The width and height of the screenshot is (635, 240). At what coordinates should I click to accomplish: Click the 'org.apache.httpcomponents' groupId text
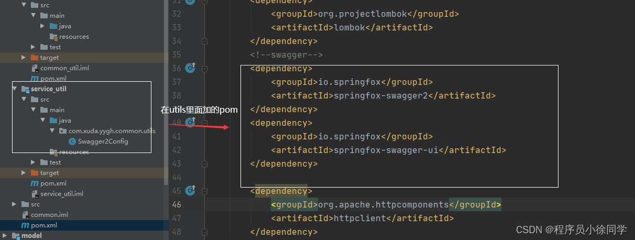tap(384, 204)
